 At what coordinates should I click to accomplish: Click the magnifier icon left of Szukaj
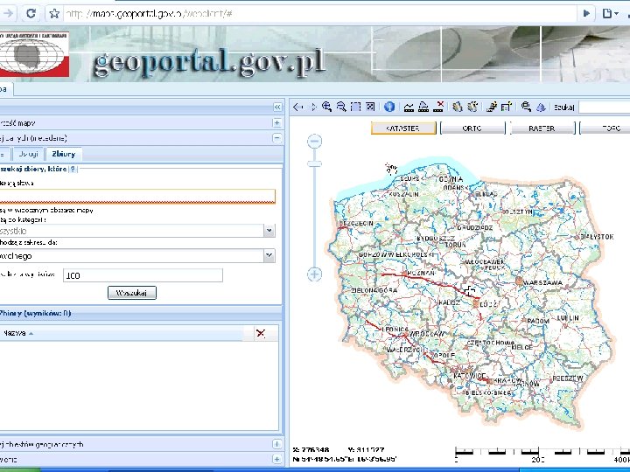526,107
